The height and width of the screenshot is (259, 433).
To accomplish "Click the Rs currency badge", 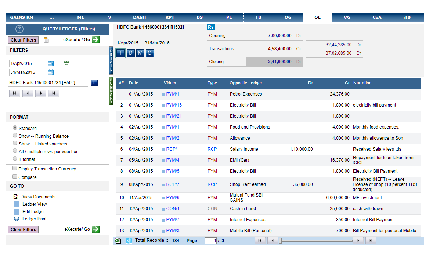I will tap(211, 27).
